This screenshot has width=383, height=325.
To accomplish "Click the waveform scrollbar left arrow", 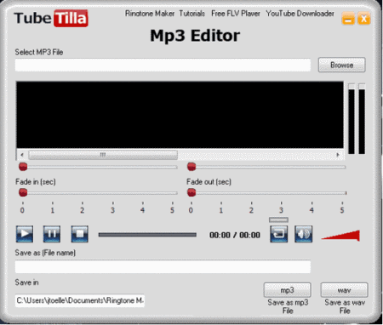I will (x=22, y=155).
